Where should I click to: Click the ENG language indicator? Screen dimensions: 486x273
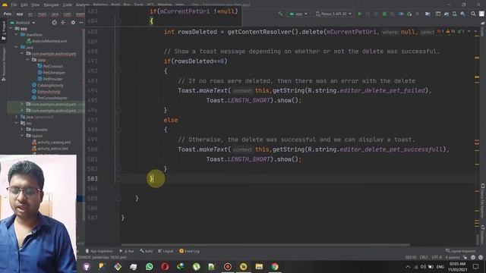440,267
